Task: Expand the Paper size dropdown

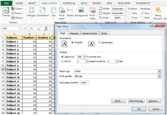Action: point(159,71)
